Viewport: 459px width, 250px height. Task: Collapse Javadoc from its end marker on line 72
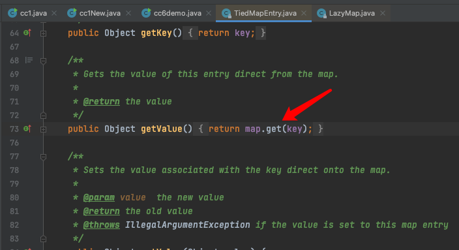[x=43, y=116]
